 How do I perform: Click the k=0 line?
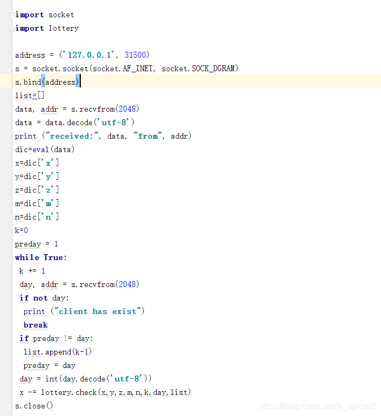(x=22, y=230)
